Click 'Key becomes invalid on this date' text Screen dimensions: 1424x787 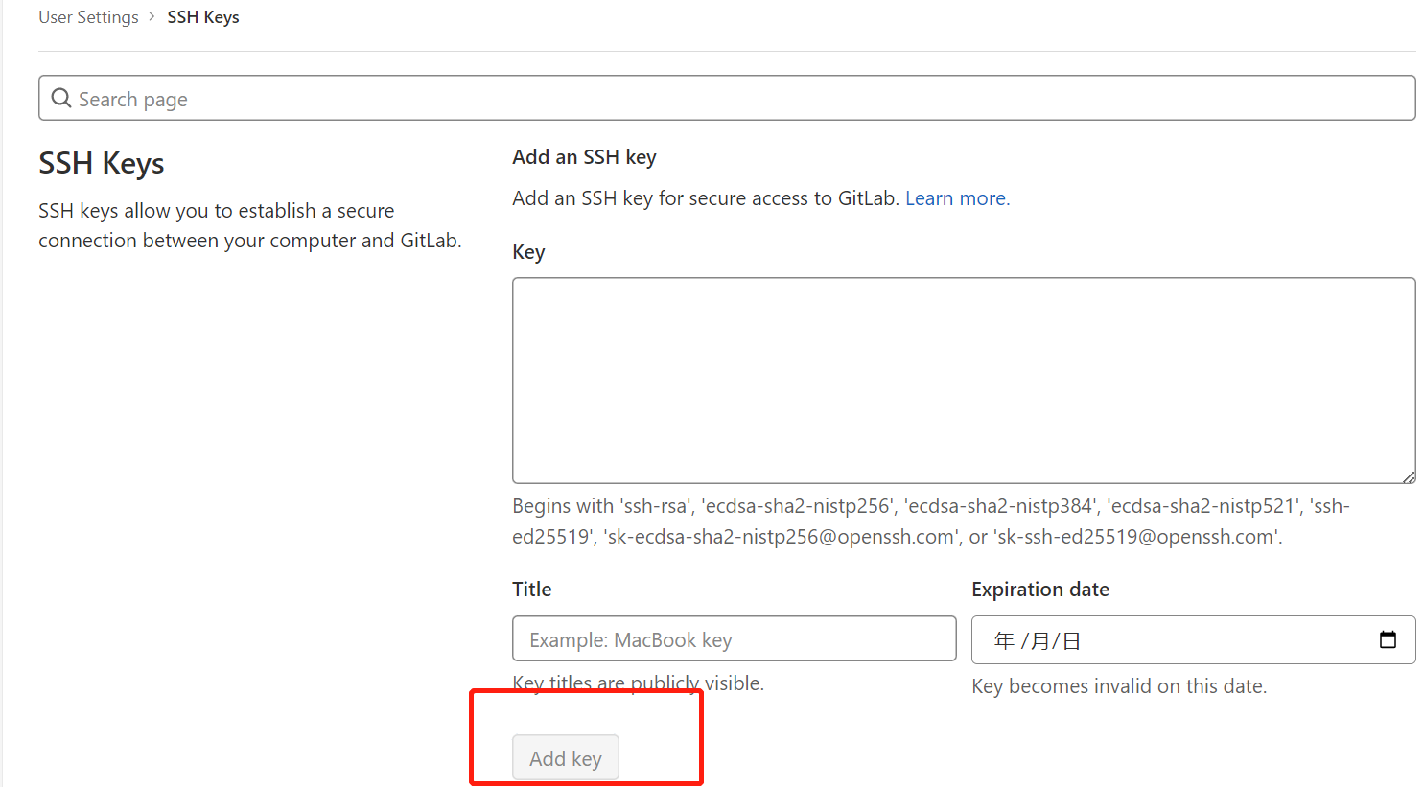pyautogui.click(x=1119, y=686)
